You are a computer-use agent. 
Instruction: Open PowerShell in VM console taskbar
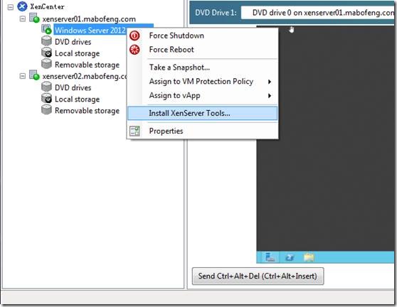point(290,257)
